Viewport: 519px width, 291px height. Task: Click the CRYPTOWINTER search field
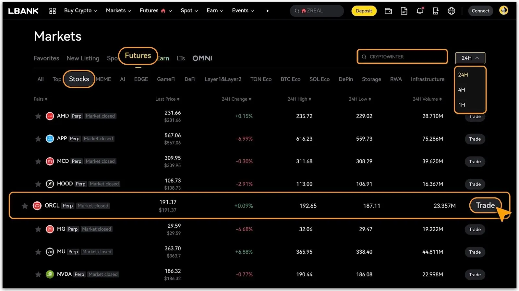tap(402, 57)
